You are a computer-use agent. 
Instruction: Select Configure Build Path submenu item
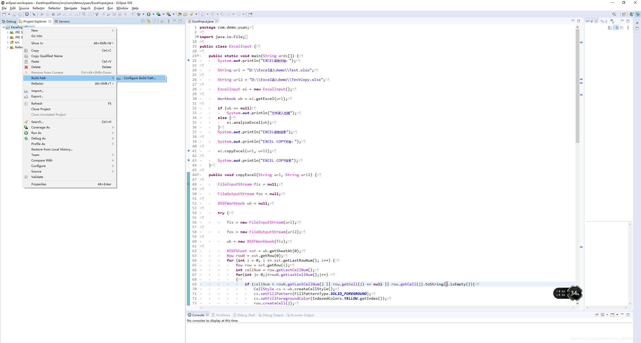tap(140, 78)
